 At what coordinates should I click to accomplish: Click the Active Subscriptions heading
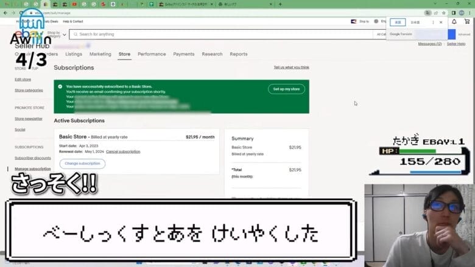point(79,120)
